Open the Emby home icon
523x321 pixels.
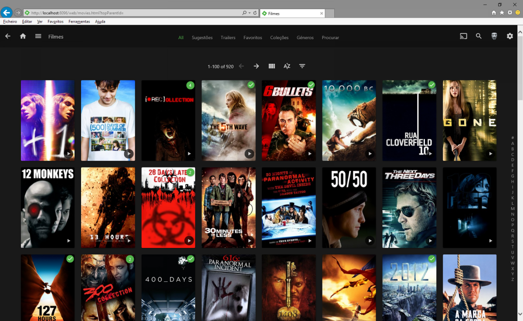pos(23,37)
